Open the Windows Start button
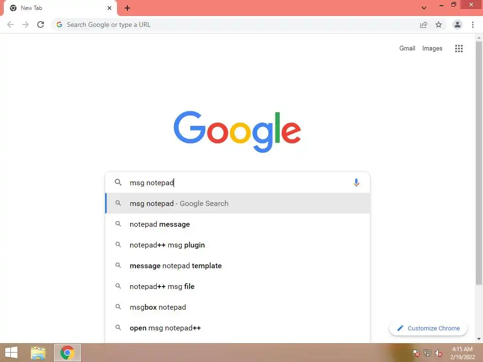483x362 pixels. tap(11, 353)
